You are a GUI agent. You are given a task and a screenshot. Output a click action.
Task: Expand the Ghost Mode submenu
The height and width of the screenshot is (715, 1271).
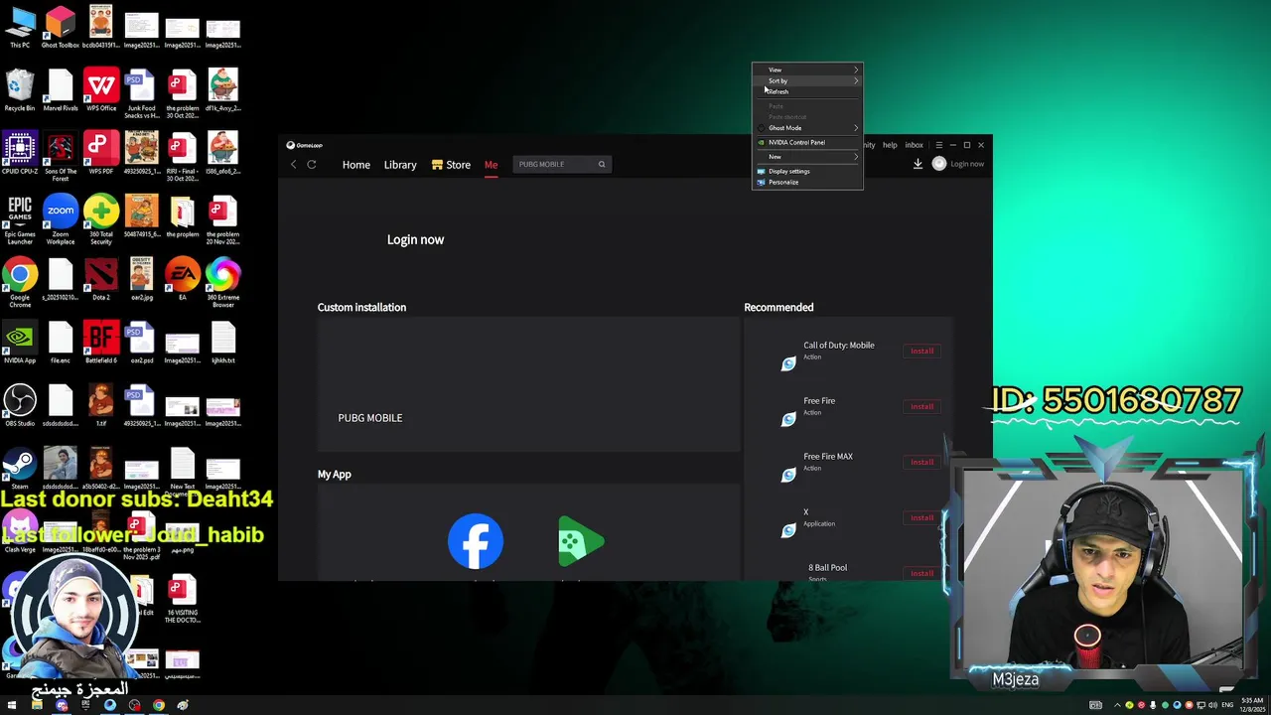click(807, 128)
